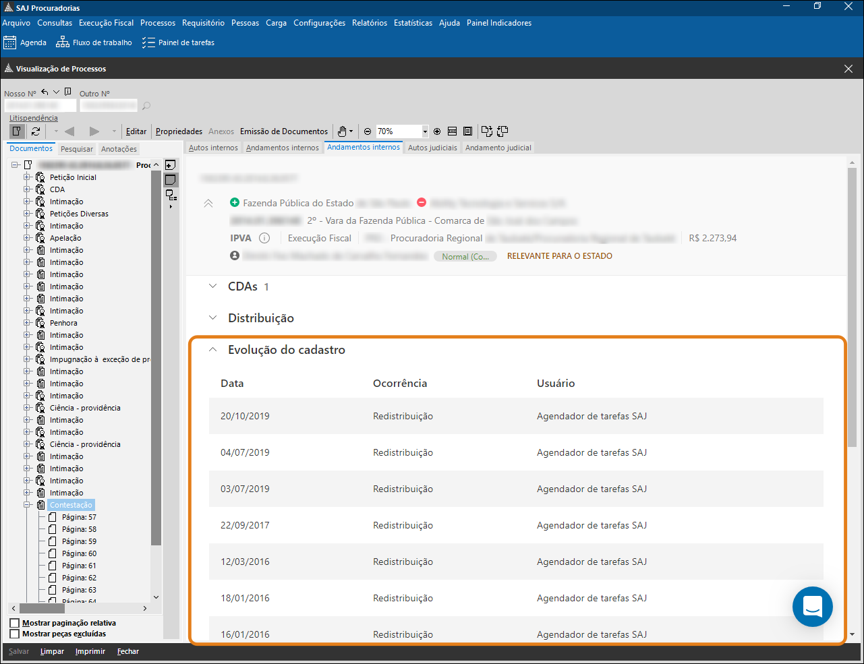Click the second rotate page icon

coord(502,131)
